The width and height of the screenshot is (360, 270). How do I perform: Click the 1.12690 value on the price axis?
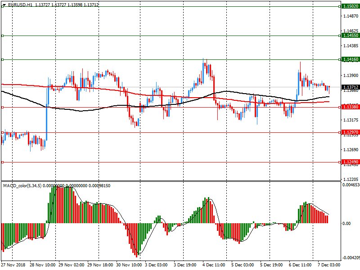pos(351,150)
